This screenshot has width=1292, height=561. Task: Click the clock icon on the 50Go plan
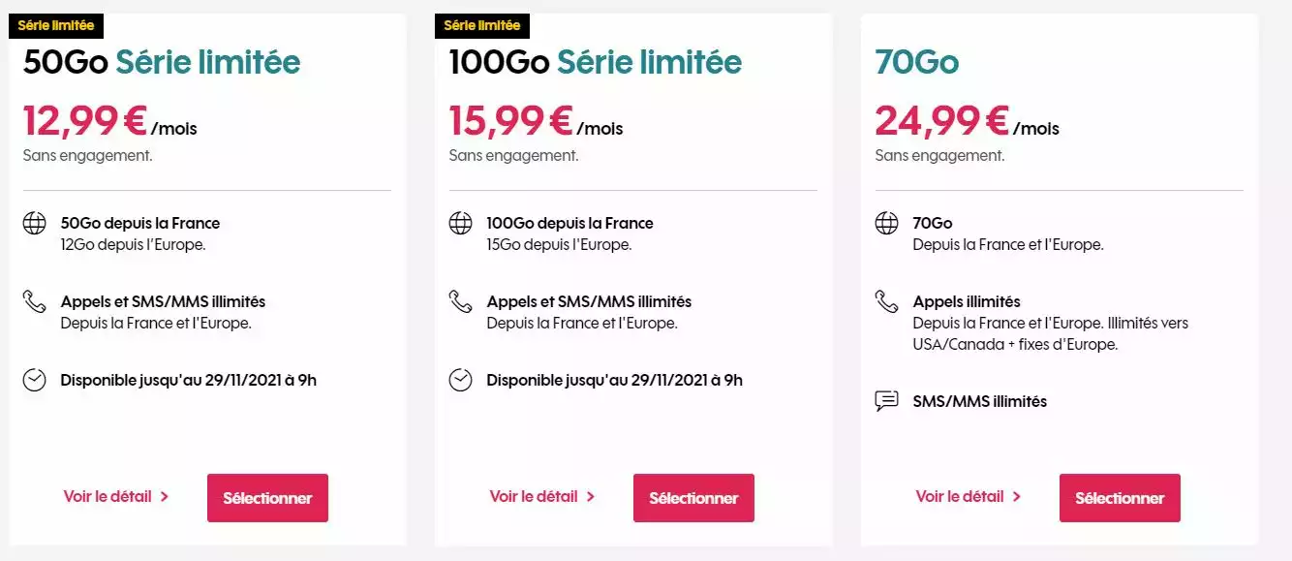34,380
